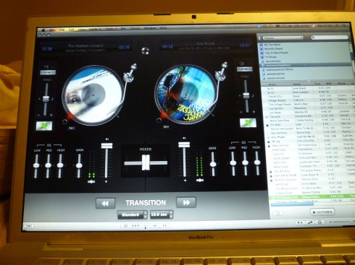Click the left deck HIGH EQ slider
Screen dimensions: 355x265
coord(60,165)
